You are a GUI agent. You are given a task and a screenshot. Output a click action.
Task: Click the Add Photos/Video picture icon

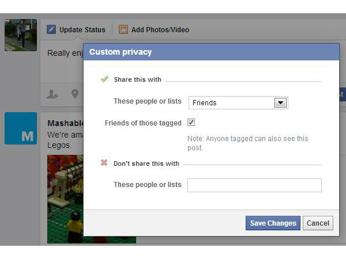point(123,29)
